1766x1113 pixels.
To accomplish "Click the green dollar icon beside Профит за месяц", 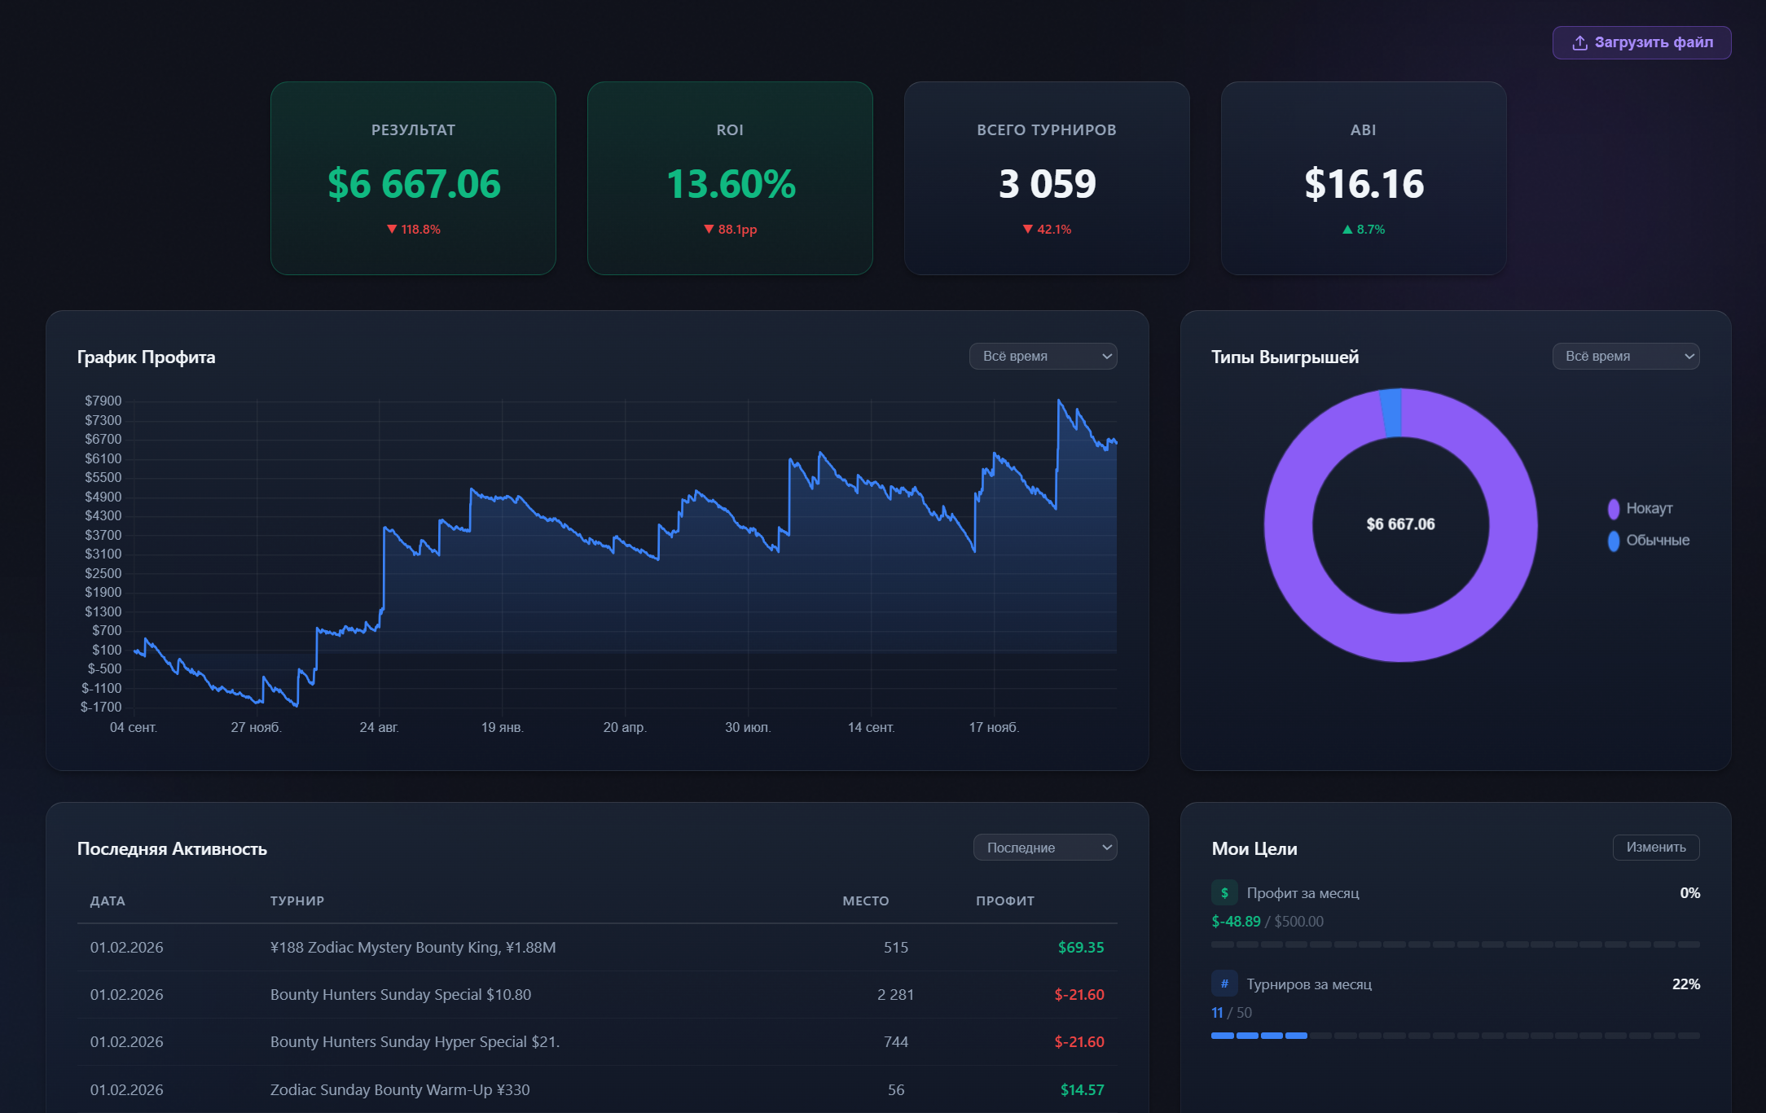I will pyautogui.click(x=1225, y=892).
